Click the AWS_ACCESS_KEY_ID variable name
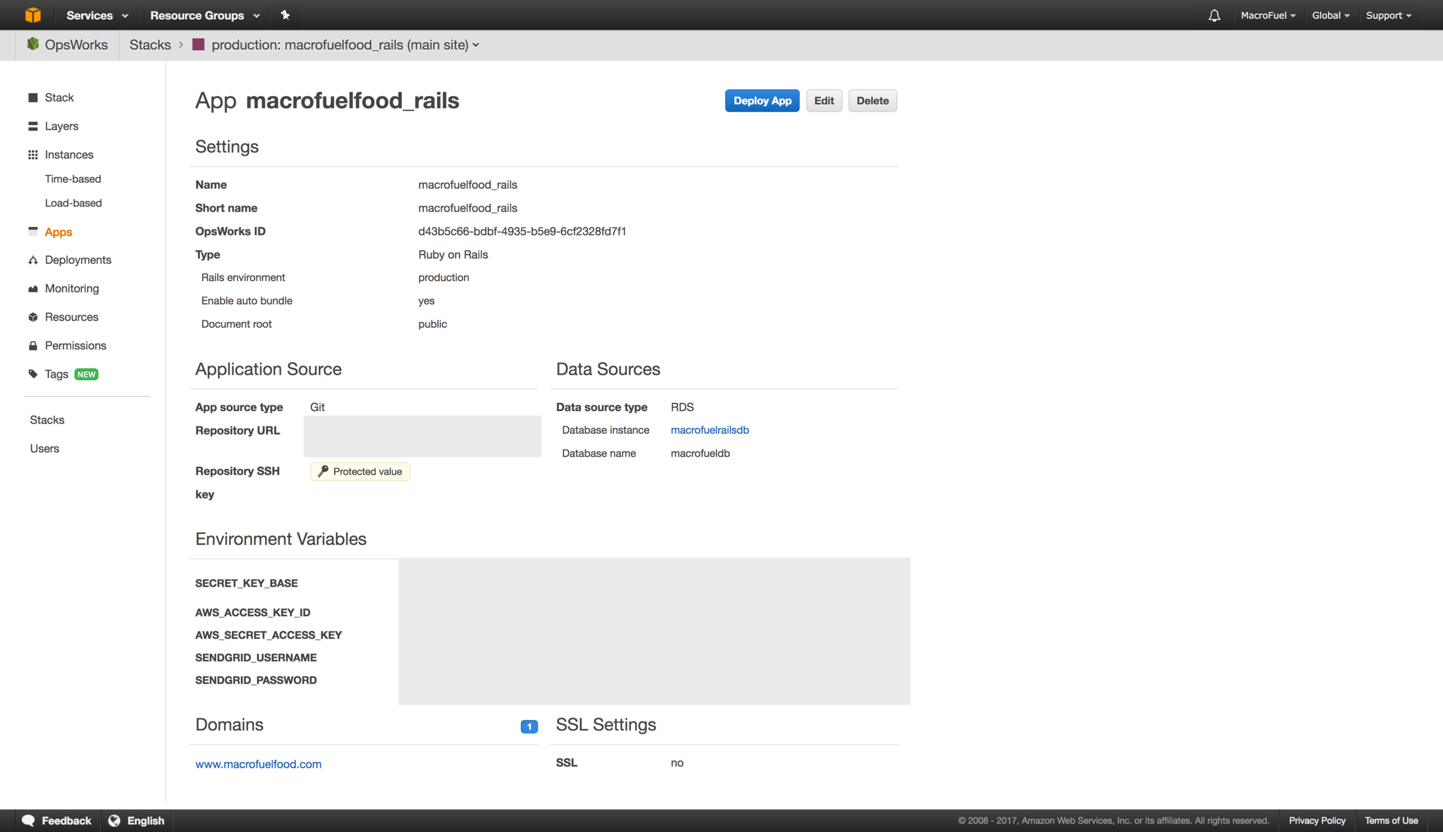Screen dimensions: 1443x832 point(253,613)
